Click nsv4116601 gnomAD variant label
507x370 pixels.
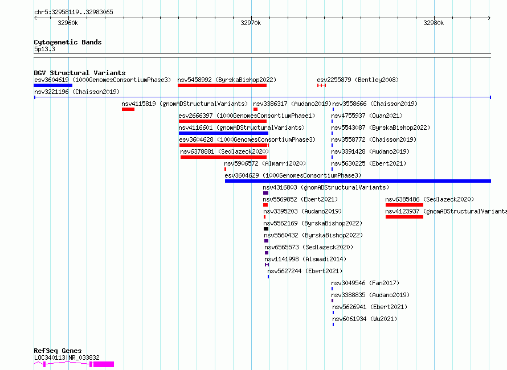click(x=242, y=128)
